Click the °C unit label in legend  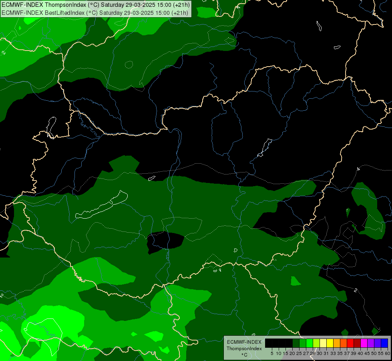tap(245, 355)
